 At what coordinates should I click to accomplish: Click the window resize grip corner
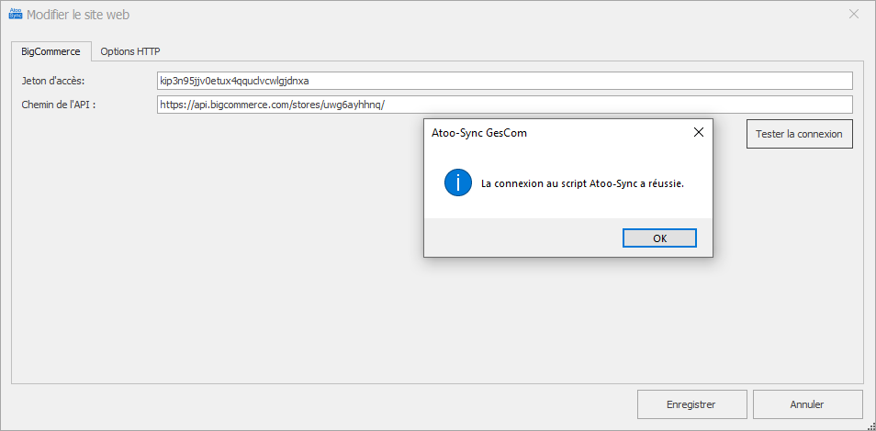click(870, 425)
